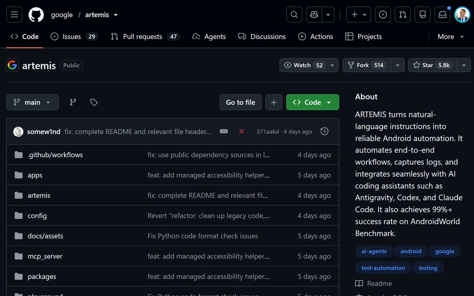Go to the GitHub homepage logo

36,15
